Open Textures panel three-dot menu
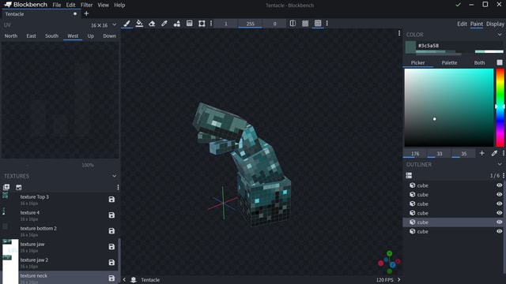Viewport: 506px width, 284px height. coord(118,187)
